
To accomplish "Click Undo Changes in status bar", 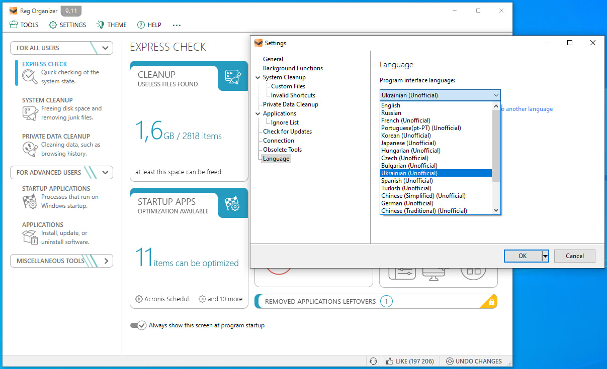I will (x=474, y=361).
